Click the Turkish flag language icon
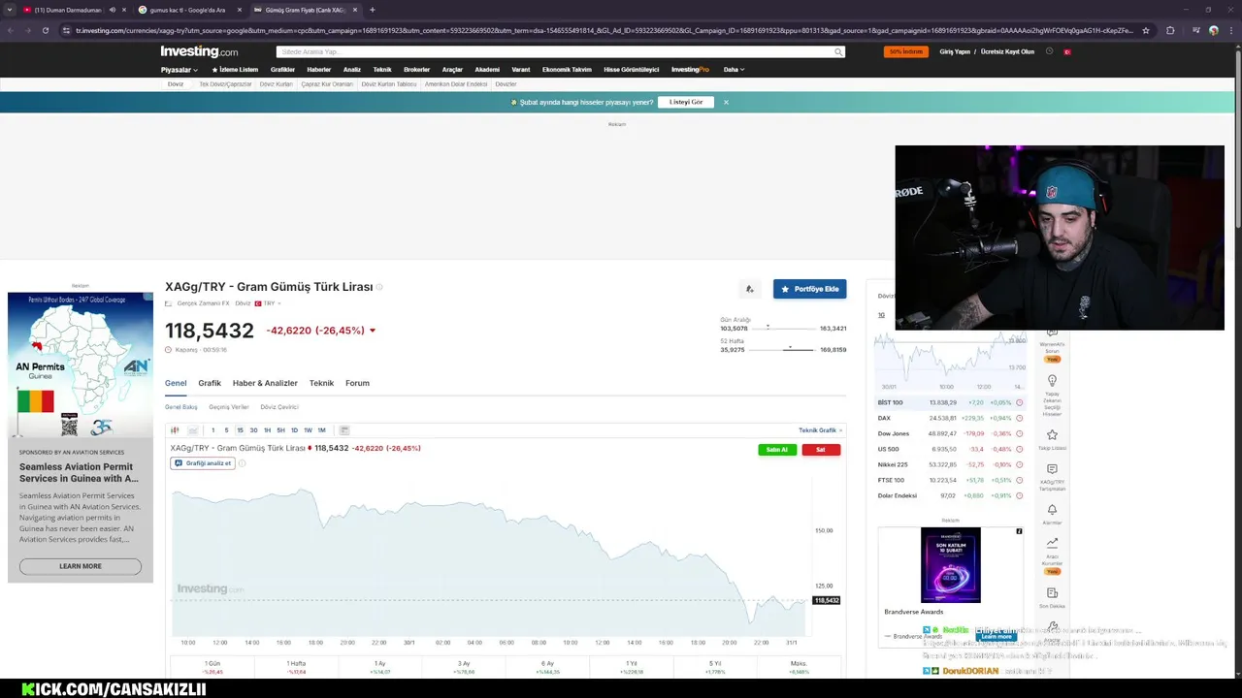The height and width of the screenshot is (698, 1242). (1067, 51)
